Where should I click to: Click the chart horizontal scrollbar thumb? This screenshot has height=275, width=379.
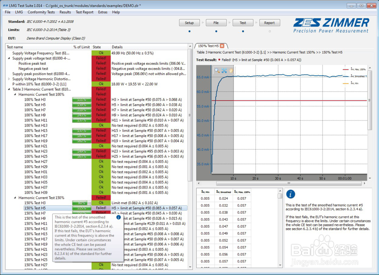[x=288, y=183]
